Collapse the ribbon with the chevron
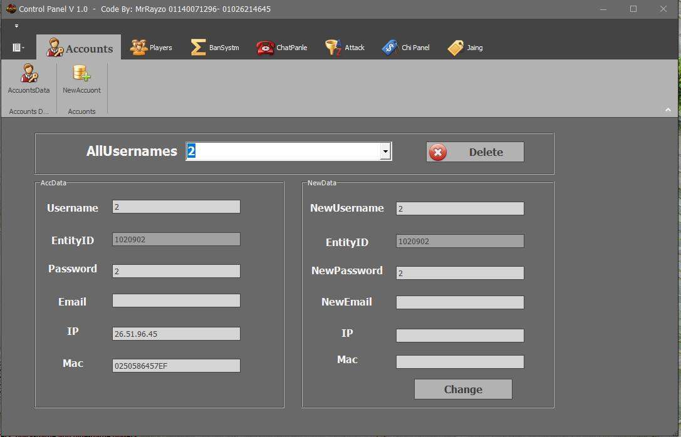Screen dimensions: 681x437 pyautogui.click(x=668, y=110)
